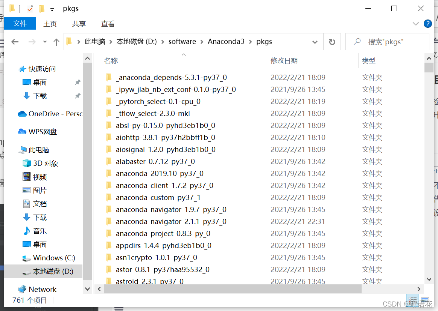Switch to the 主页 ribbon tab

(50, 24)
